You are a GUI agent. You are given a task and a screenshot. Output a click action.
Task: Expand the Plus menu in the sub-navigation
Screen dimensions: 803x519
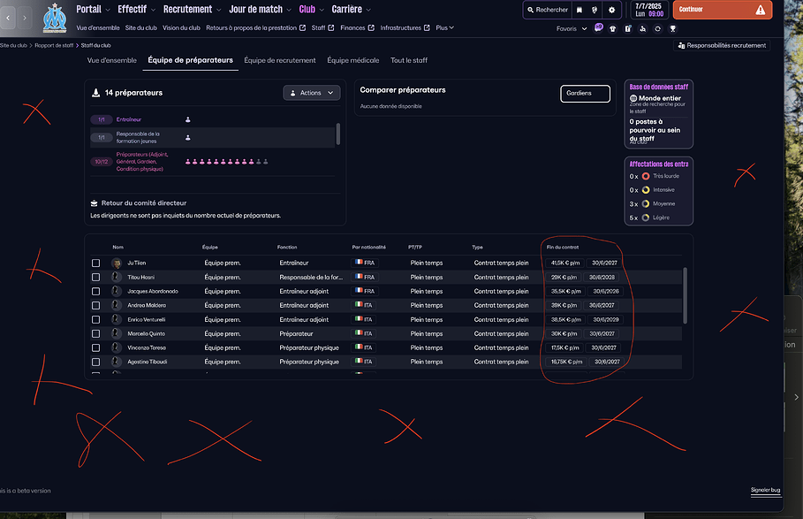pyautogui.click(x=444, y=27)
